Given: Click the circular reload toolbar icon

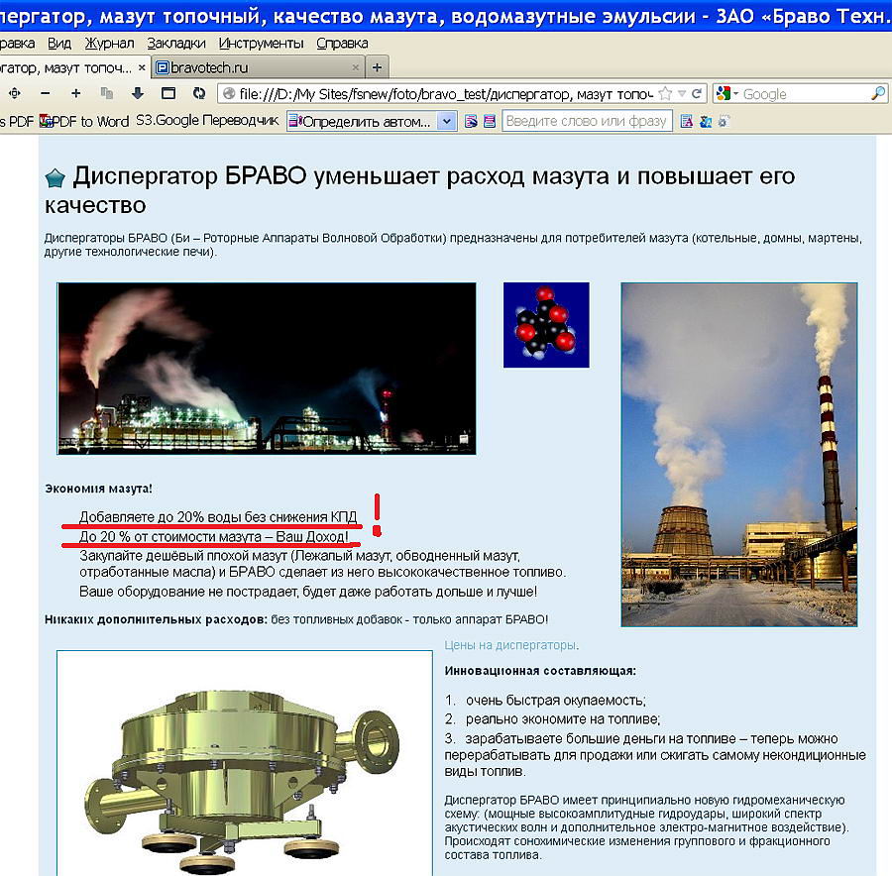Looking at the screenshot, I should pyautogui.click(x=199, y=93).
